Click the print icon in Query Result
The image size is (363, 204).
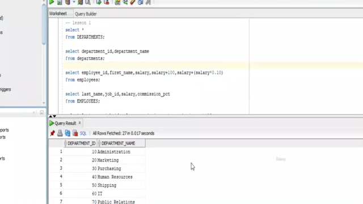60,133
